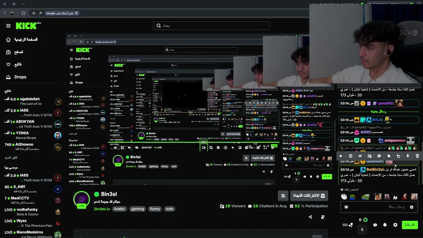This screenshot has height=238, width=423.
Task: Click the users icon in the chat moderation toolbar
Action: [369, 156]
